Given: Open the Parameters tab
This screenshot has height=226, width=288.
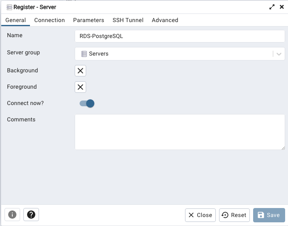Looking at the screenshot, I should (89, 20).
